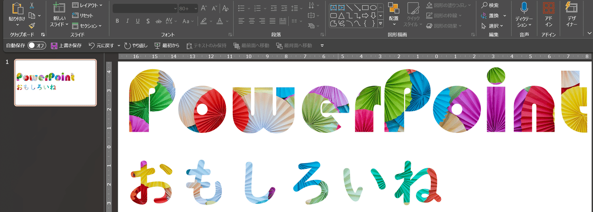This screenshot has width=593, height=212.
Task: Open the セクション section dropdown
Action: pyautogui.click(x=87, y=26)
